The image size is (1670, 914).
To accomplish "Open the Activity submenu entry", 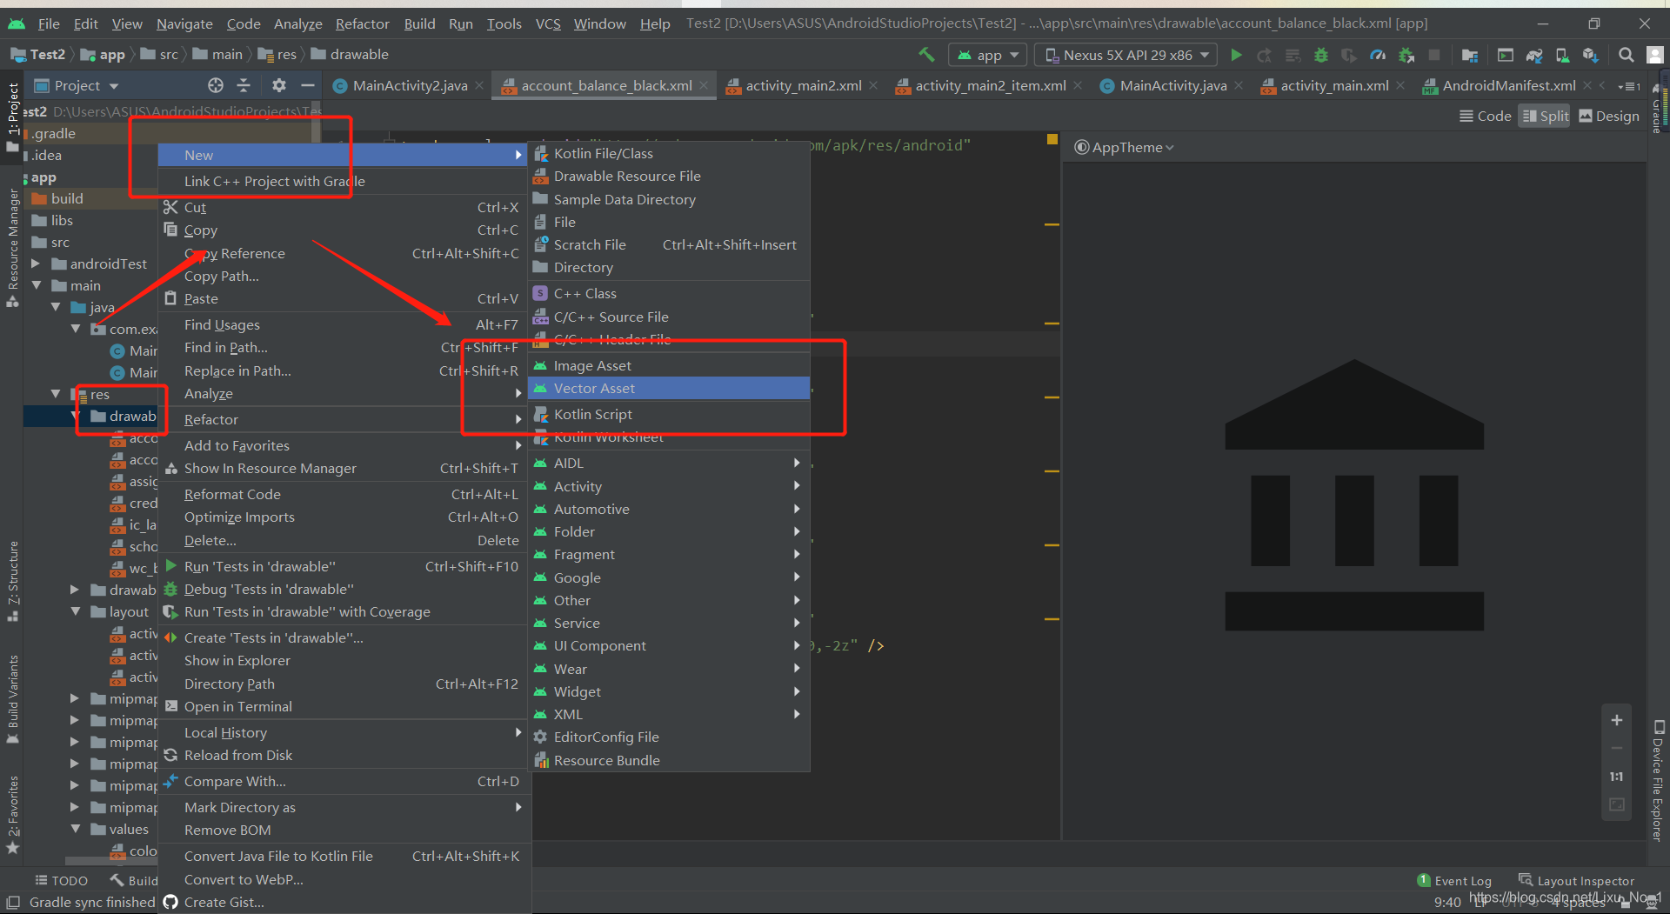I will [669, 486].
